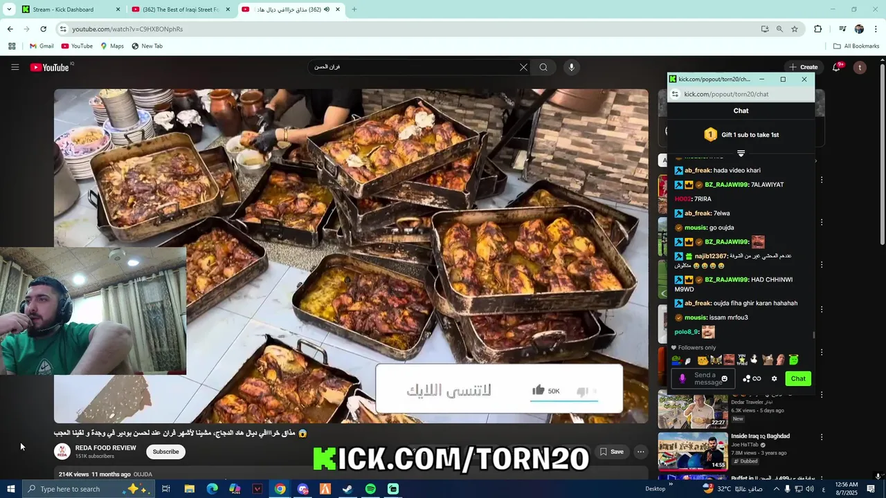Open the New Tab bookmark

[x=147, y=46]
